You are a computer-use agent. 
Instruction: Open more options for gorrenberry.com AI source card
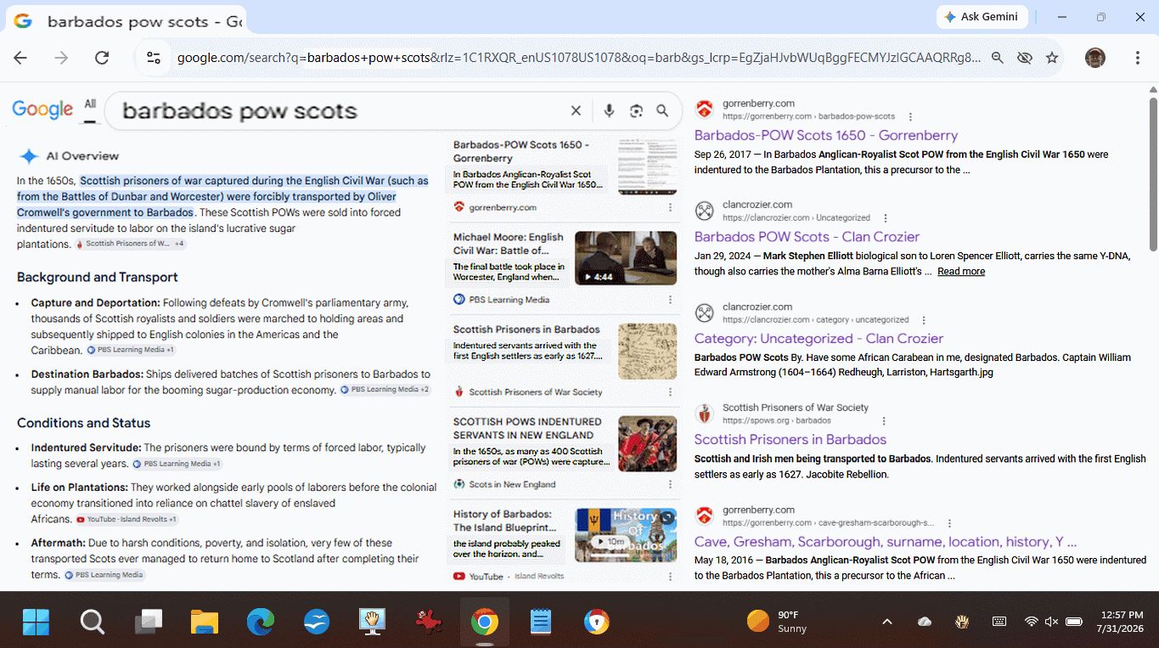click(x=670, y=207)
